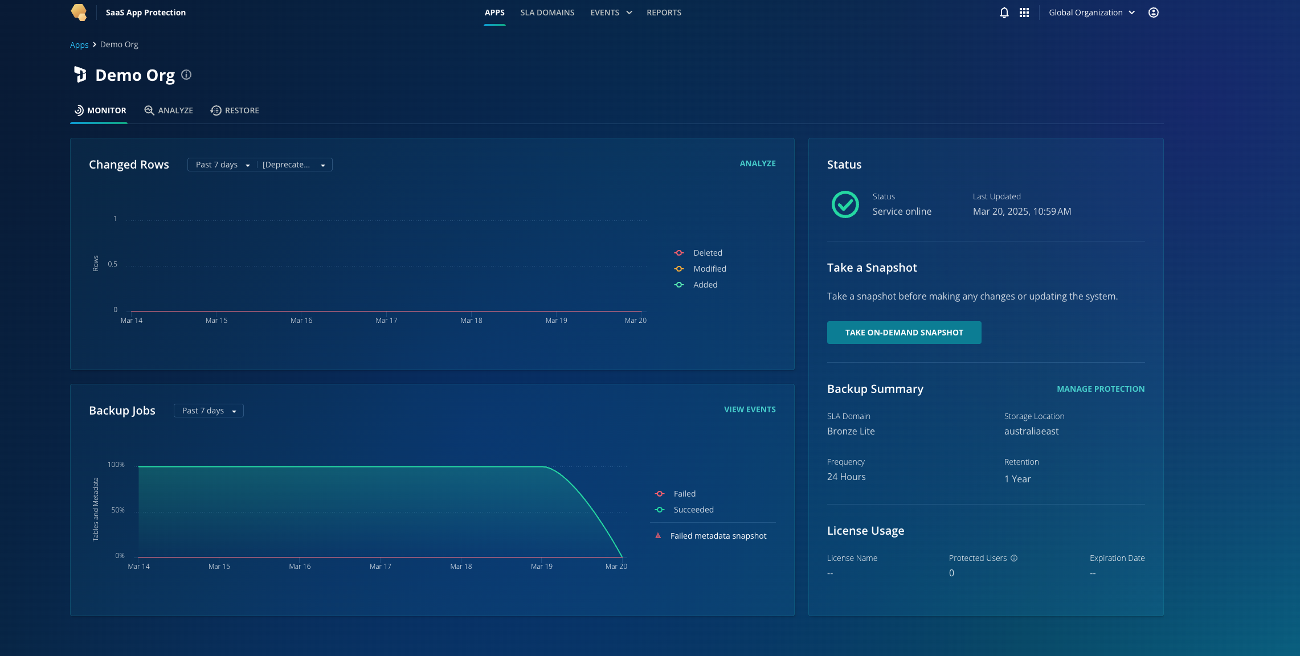The image size is (1300, 656).
Task: Click the Mar 19 point on Backup Jobs chart
Action: 542,467
